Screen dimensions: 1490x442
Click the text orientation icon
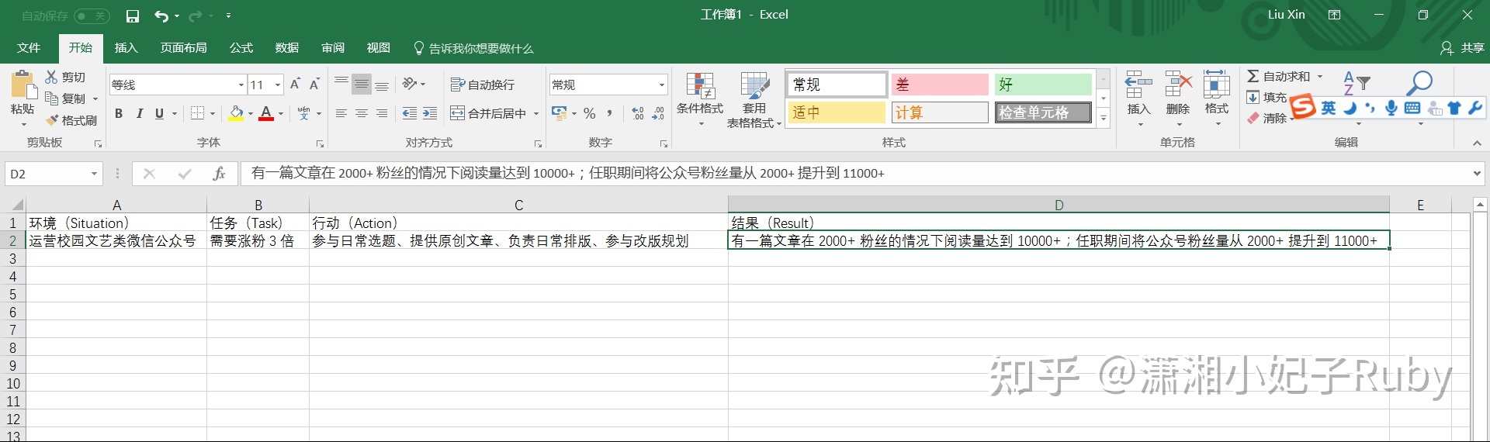point(410,84)
